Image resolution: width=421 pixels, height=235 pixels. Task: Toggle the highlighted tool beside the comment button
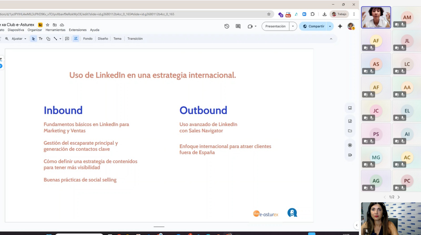pos(76,39)
